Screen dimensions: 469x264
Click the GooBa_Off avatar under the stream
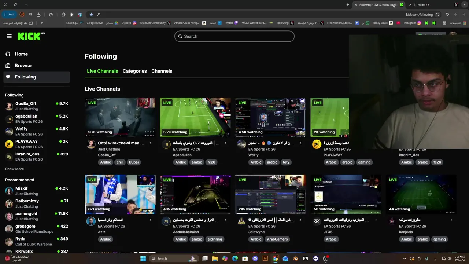91,144
